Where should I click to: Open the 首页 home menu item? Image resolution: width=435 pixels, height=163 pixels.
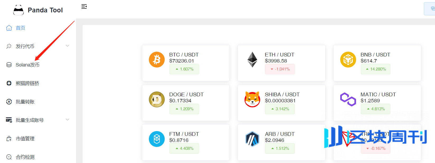20,28
